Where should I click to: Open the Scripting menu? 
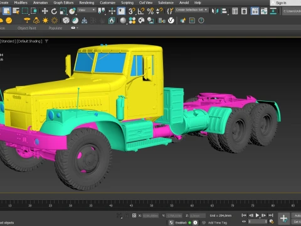click(x=127, y=3)
